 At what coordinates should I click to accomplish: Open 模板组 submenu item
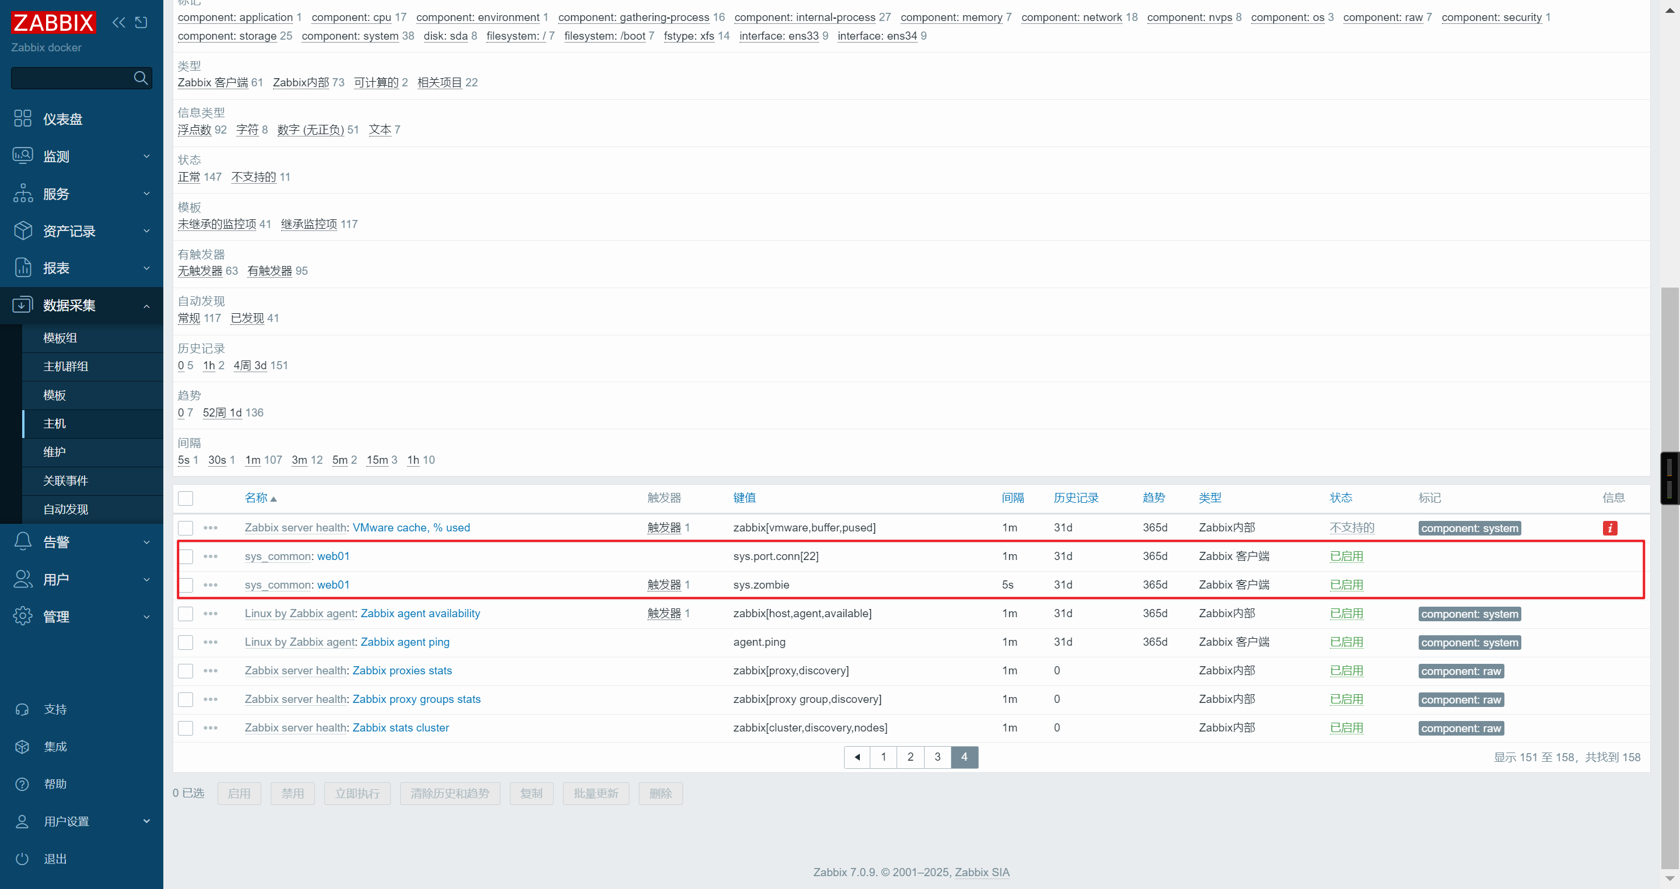tap(93, 338)
